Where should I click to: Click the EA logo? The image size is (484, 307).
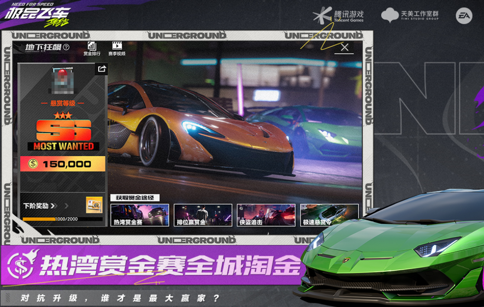pos(464,15)
